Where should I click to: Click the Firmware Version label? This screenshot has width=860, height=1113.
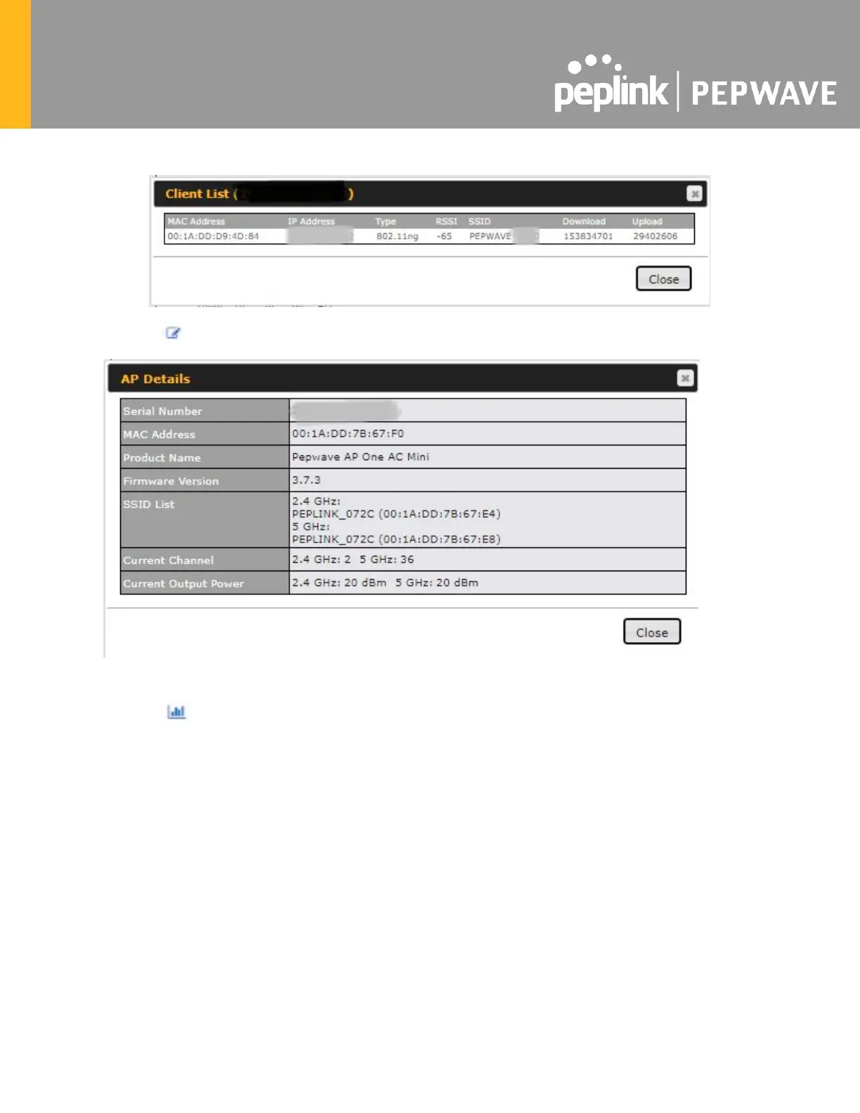pos(171,481)
